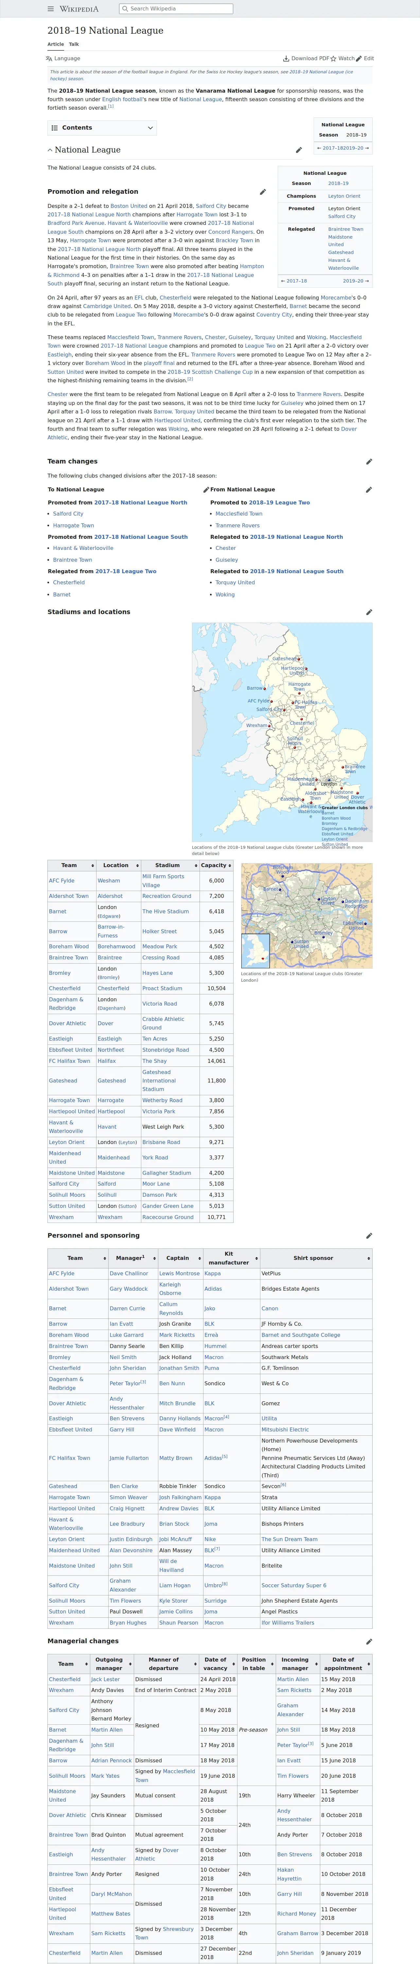The width and height of the screenshot is (420, 1964).
Task: Sort managerial changes by Manner of departure
Action: coord(166,1664)
